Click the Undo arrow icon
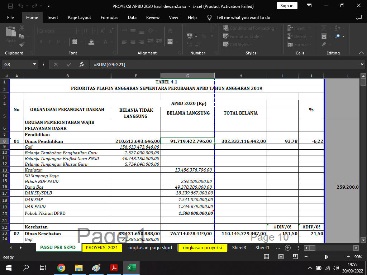Screen dimensions: 367x275 pyautogui.click(x=21, y=6)
